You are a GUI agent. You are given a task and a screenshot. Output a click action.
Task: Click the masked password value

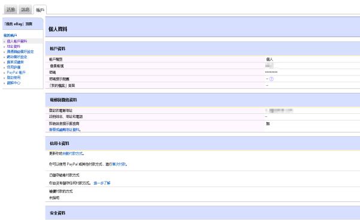(271, 72)
